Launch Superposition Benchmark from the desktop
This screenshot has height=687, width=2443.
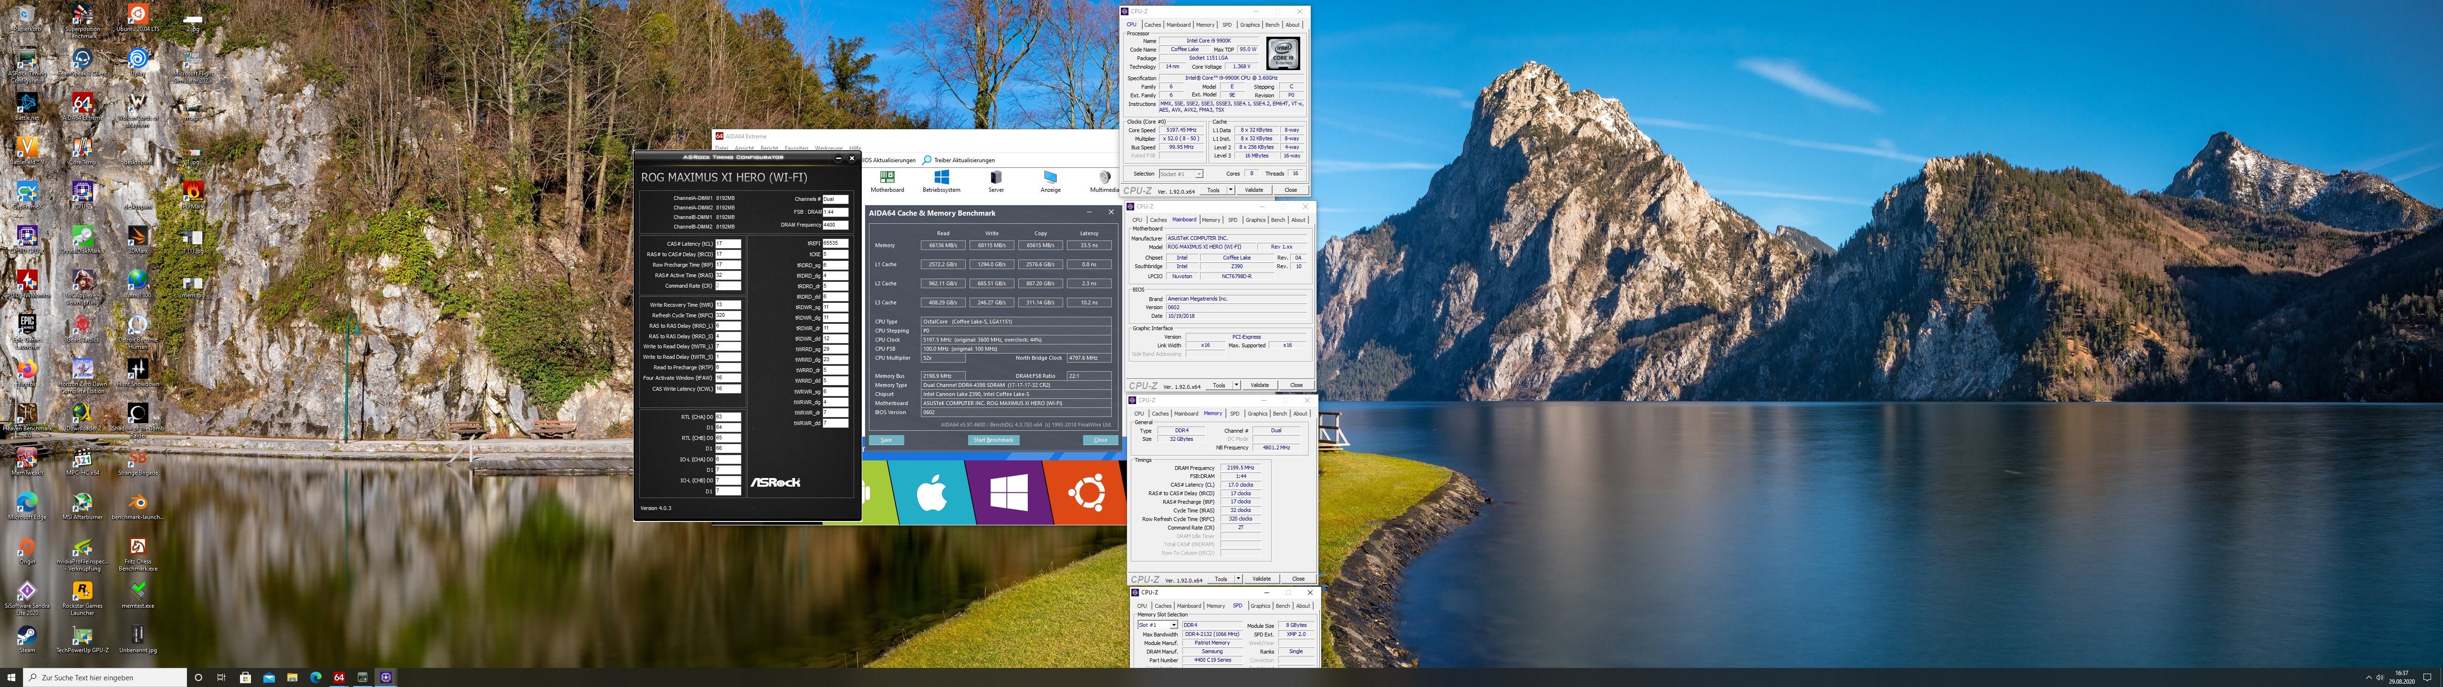(83, 21)
